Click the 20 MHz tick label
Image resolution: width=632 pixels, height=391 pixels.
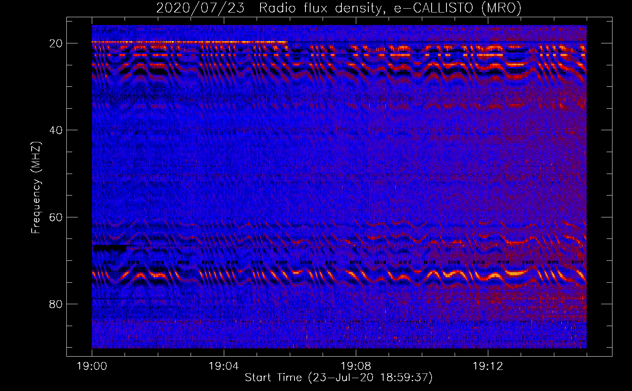click(x=56, y=43)
